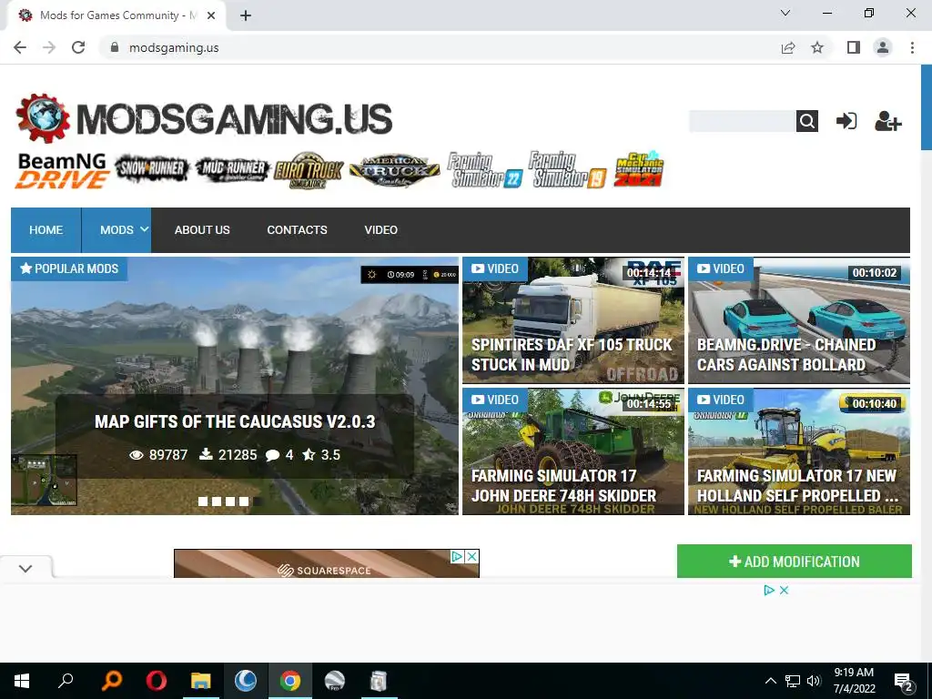Viewport: 932px width, 699px height.
Task: Click the page vertical scrollbar thumb
Action: point(926,107)
